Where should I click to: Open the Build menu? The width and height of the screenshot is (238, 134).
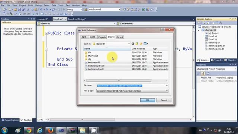click(30, 5)
